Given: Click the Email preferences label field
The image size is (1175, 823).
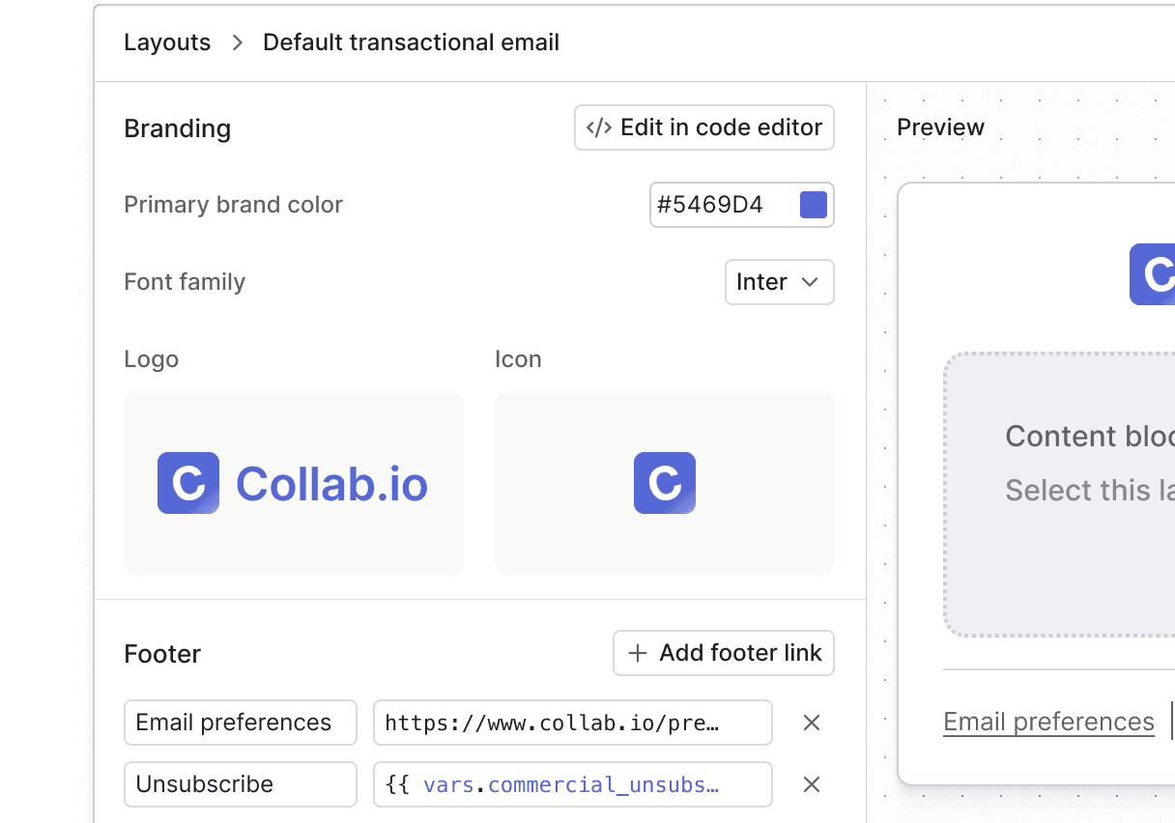Looking at the screenshot, I should pyautogui.click(x=240, y=723).
